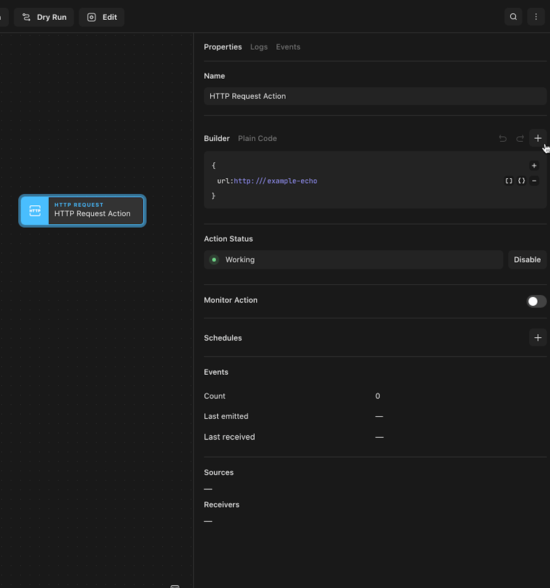Click the redo arrow in Builder
Viewport: 550px width, 588px height.
pos(520,138)
